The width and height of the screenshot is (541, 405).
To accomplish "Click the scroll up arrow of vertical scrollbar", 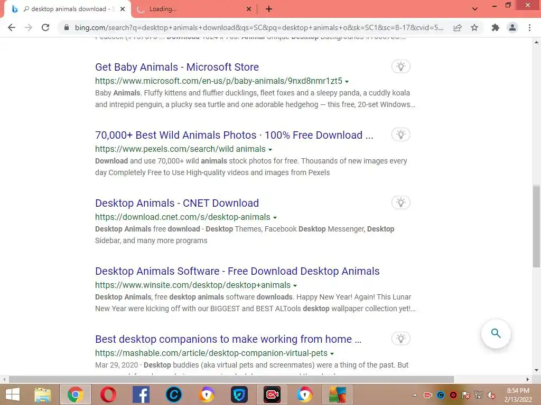I will [536, 42].
